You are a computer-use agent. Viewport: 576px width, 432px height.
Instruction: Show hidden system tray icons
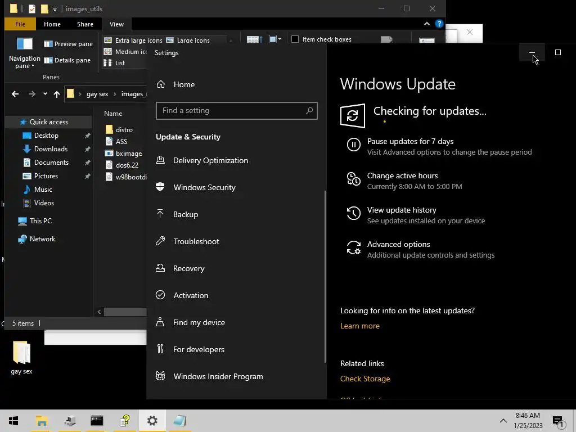(x=503, y=421)
